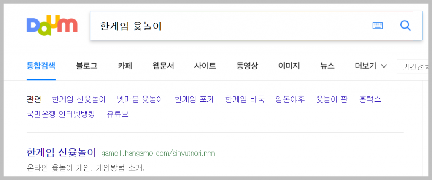Click the description 온라인 윷놀이 게임, 게임방법 소개.
The image size is (432, 180).
click(x=86, y=168)
